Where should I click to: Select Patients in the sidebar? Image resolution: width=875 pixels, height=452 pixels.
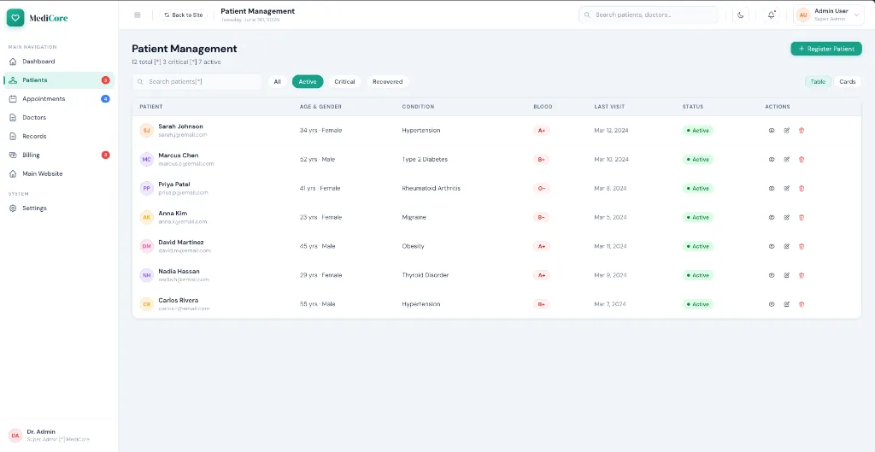click(59, 80)
